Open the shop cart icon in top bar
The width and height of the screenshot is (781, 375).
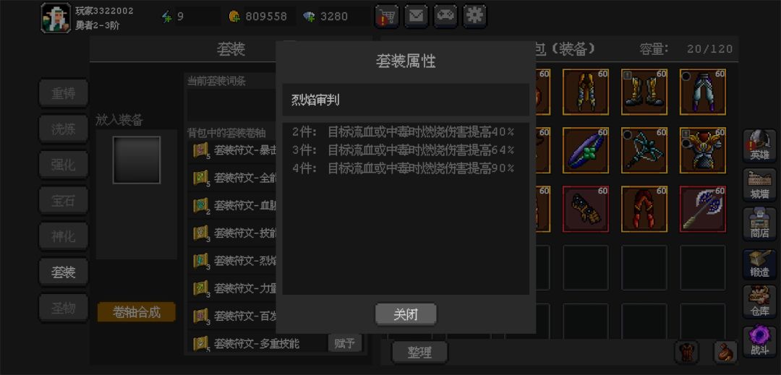pos(386,16)
